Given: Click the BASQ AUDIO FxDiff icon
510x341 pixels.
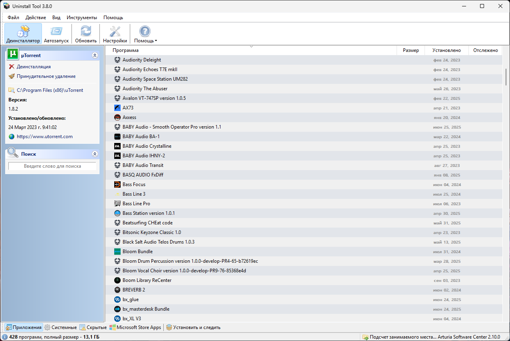Looking at the screenshot, I should 117,175.
